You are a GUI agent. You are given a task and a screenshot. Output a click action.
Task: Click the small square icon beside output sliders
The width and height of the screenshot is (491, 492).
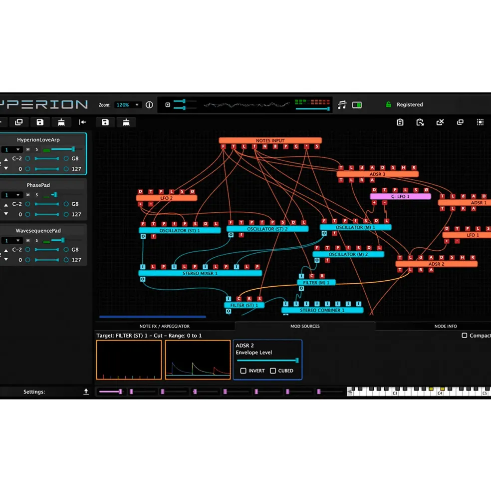click(x=168, y=105)
